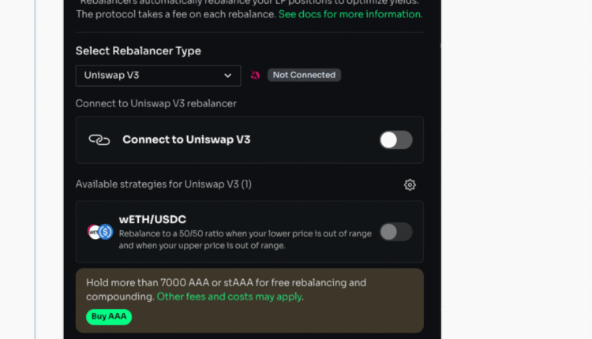
Task: Click the Not Connected status badge
Action: [304, 75]
